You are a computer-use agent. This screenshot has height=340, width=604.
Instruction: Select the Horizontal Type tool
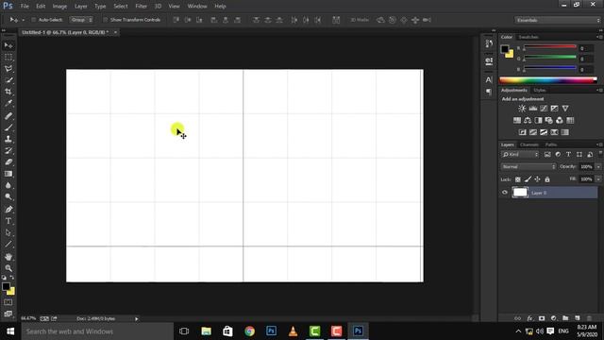(x=8, y=221)
